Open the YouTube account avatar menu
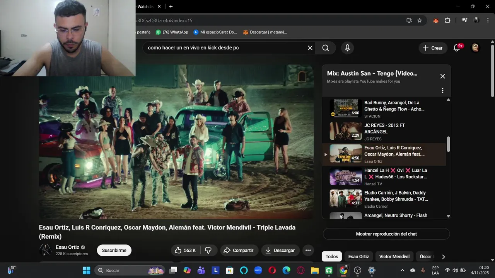The height and width of the screenshot is (278, 495). point(475,48)
